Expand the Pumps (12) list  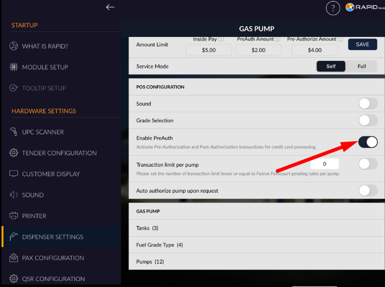click(150, 262)
